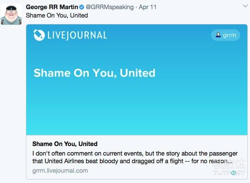Expand the tweet options chevron menu

(x=245, y=6)
